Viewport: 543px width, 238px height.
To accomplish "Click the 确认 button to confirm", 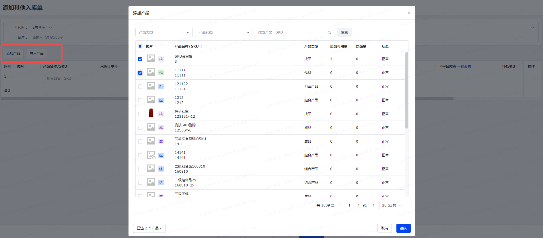I will click(x=403, y=228).
